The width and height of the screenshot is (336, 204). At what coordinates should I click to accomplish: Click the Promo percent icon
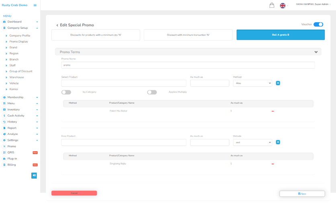click(x=4, y=146)
